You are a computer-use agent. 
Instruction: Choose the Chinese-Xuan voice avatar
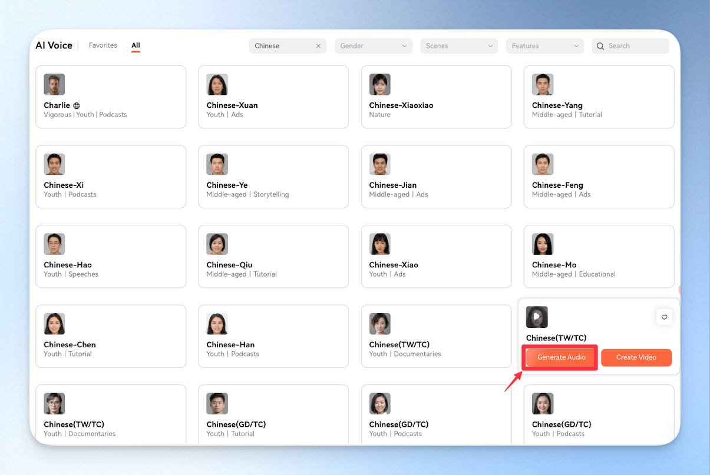click(x=217, y=85)
